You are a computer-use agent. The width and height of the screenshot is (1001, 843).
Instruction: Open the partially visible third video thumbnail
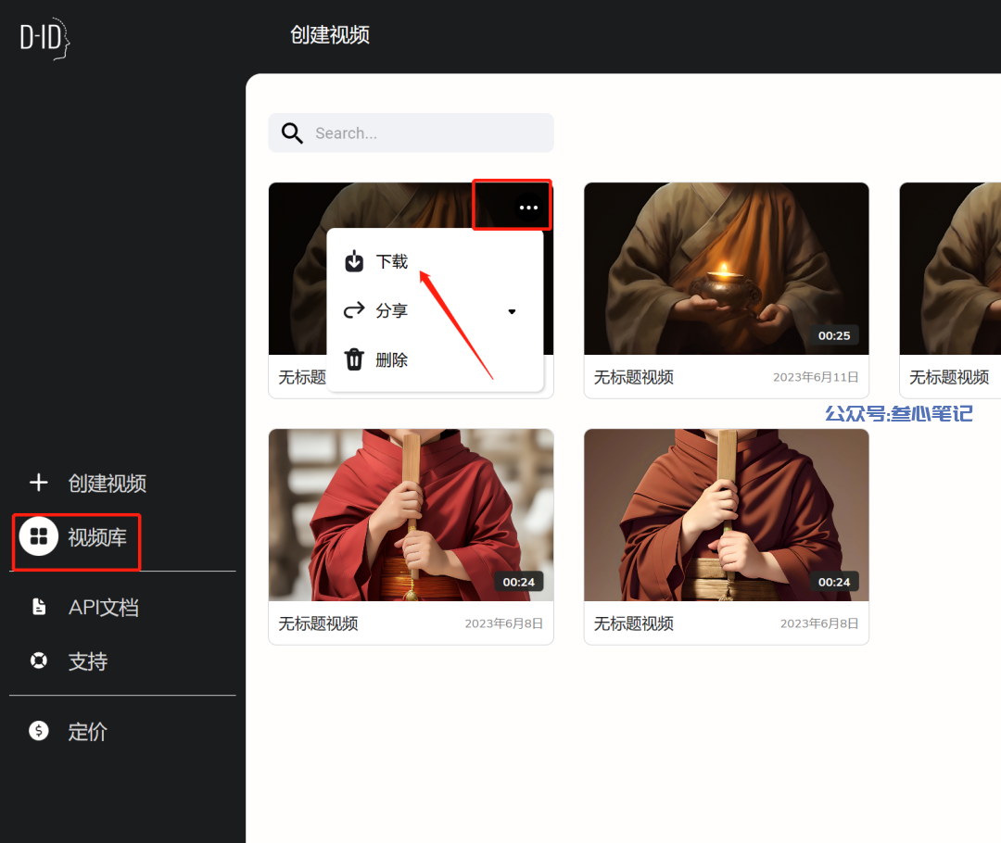(x=950, y=269)
